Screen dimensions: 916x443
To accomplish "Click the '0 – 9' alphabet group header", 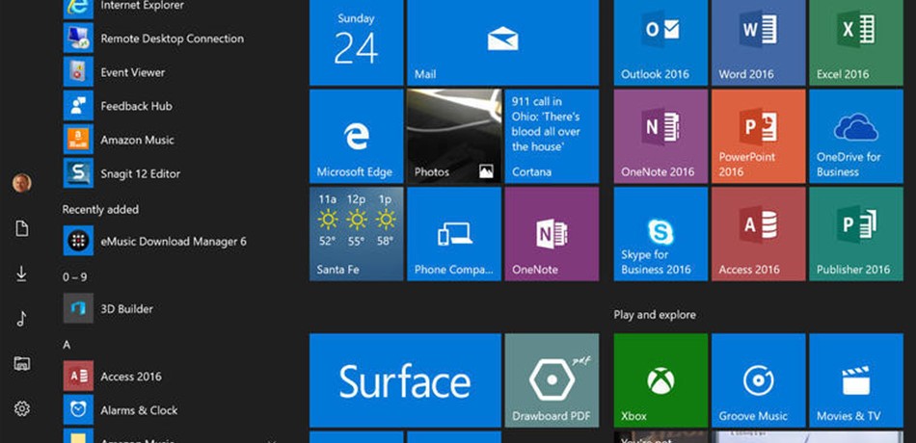I will pyautogui.click(x=75, y=277).
